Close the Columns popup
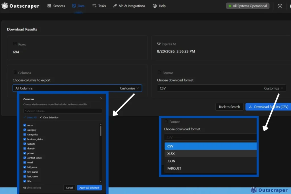The height and width of the screenshot is (194, 291). pos(101,98)
